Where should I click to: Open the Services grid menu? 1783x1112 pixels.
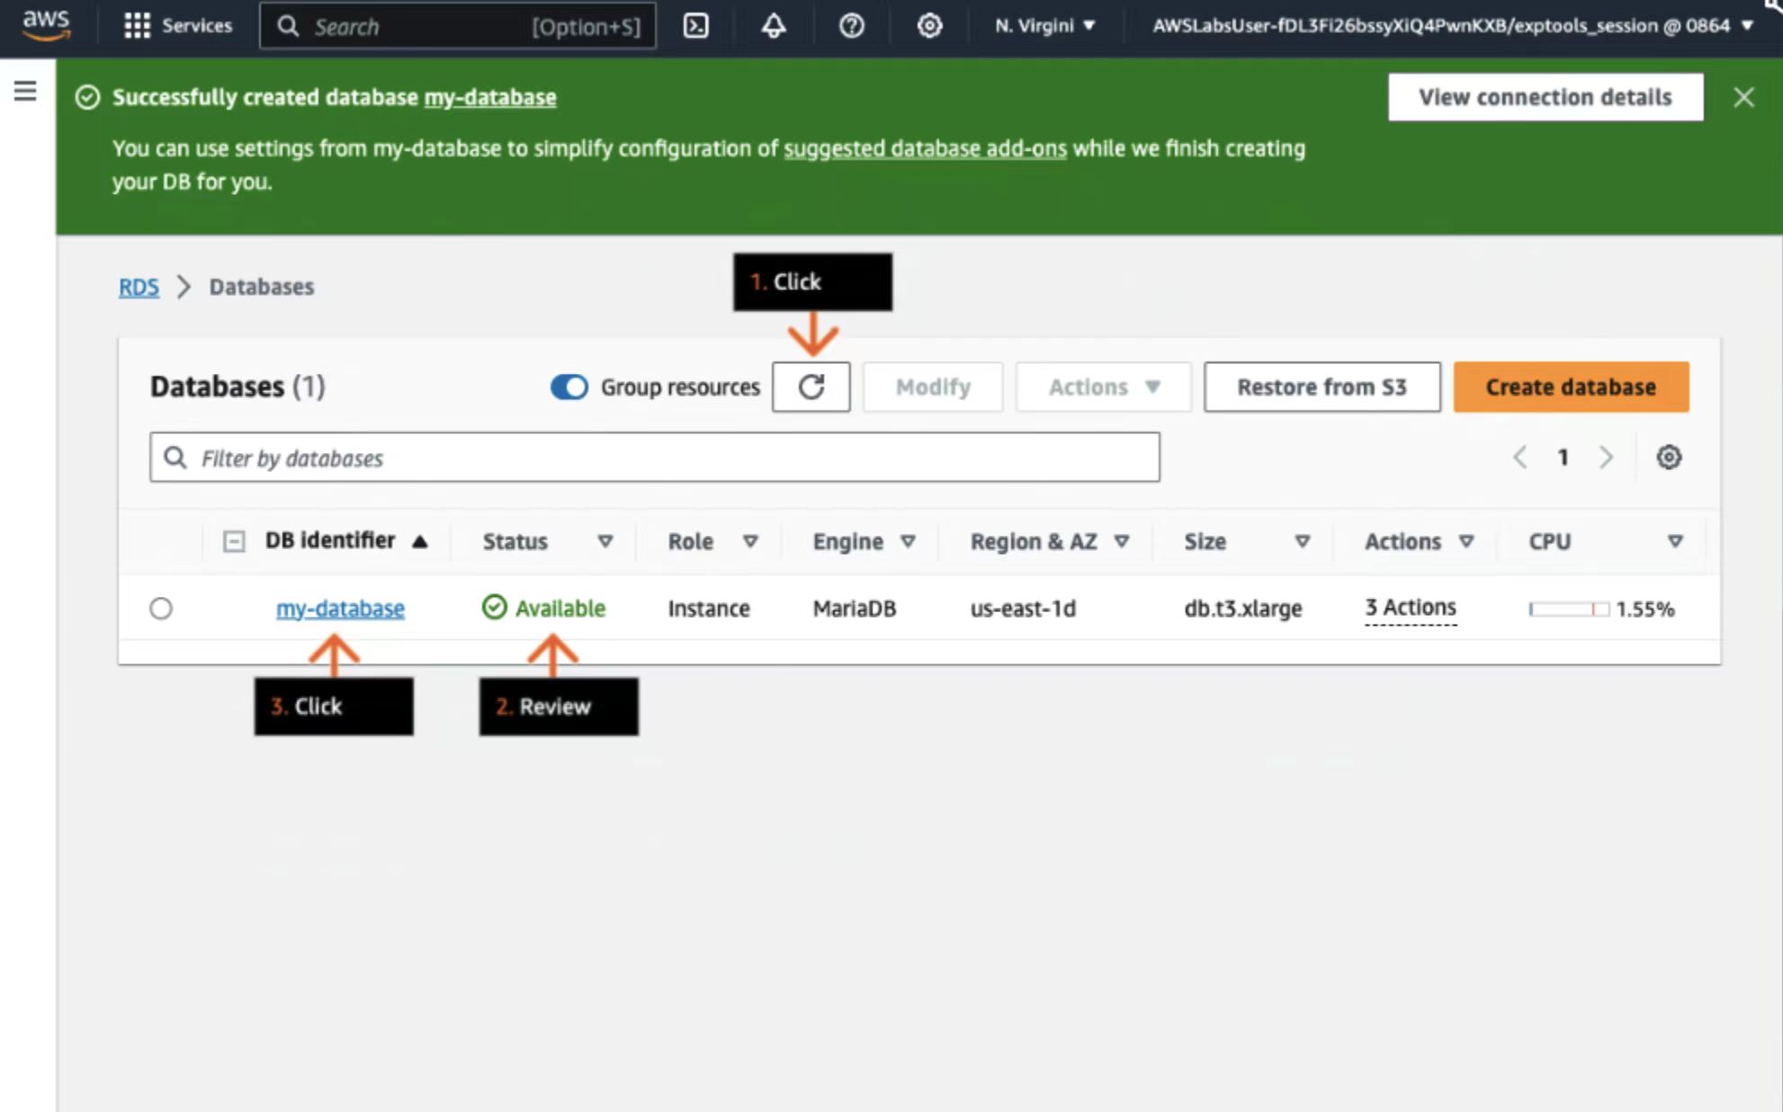177,26
